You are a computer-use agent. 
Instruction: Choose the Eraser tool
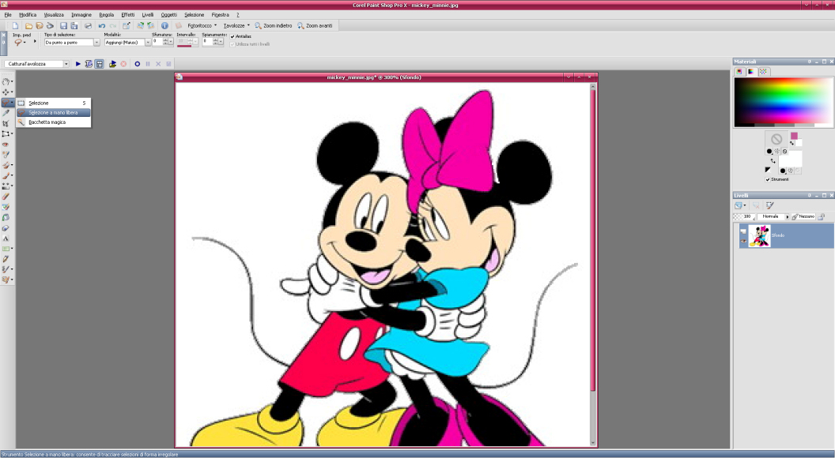(6, 197)
